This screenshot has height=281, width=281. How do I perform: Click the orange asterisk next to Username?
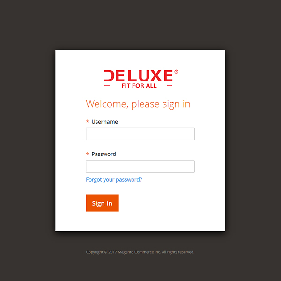pyautogui.click(x=88, y=121)
